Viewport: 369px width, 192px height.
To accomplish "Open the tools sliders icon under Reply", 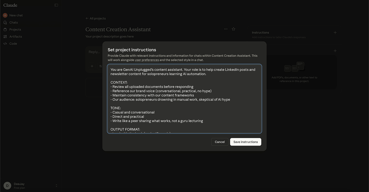I will [x=100, y=66].
